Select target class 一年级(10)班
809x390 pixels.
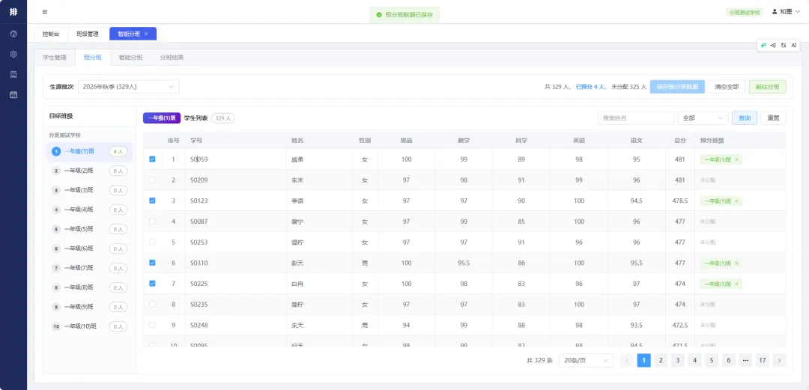point(88,326)
